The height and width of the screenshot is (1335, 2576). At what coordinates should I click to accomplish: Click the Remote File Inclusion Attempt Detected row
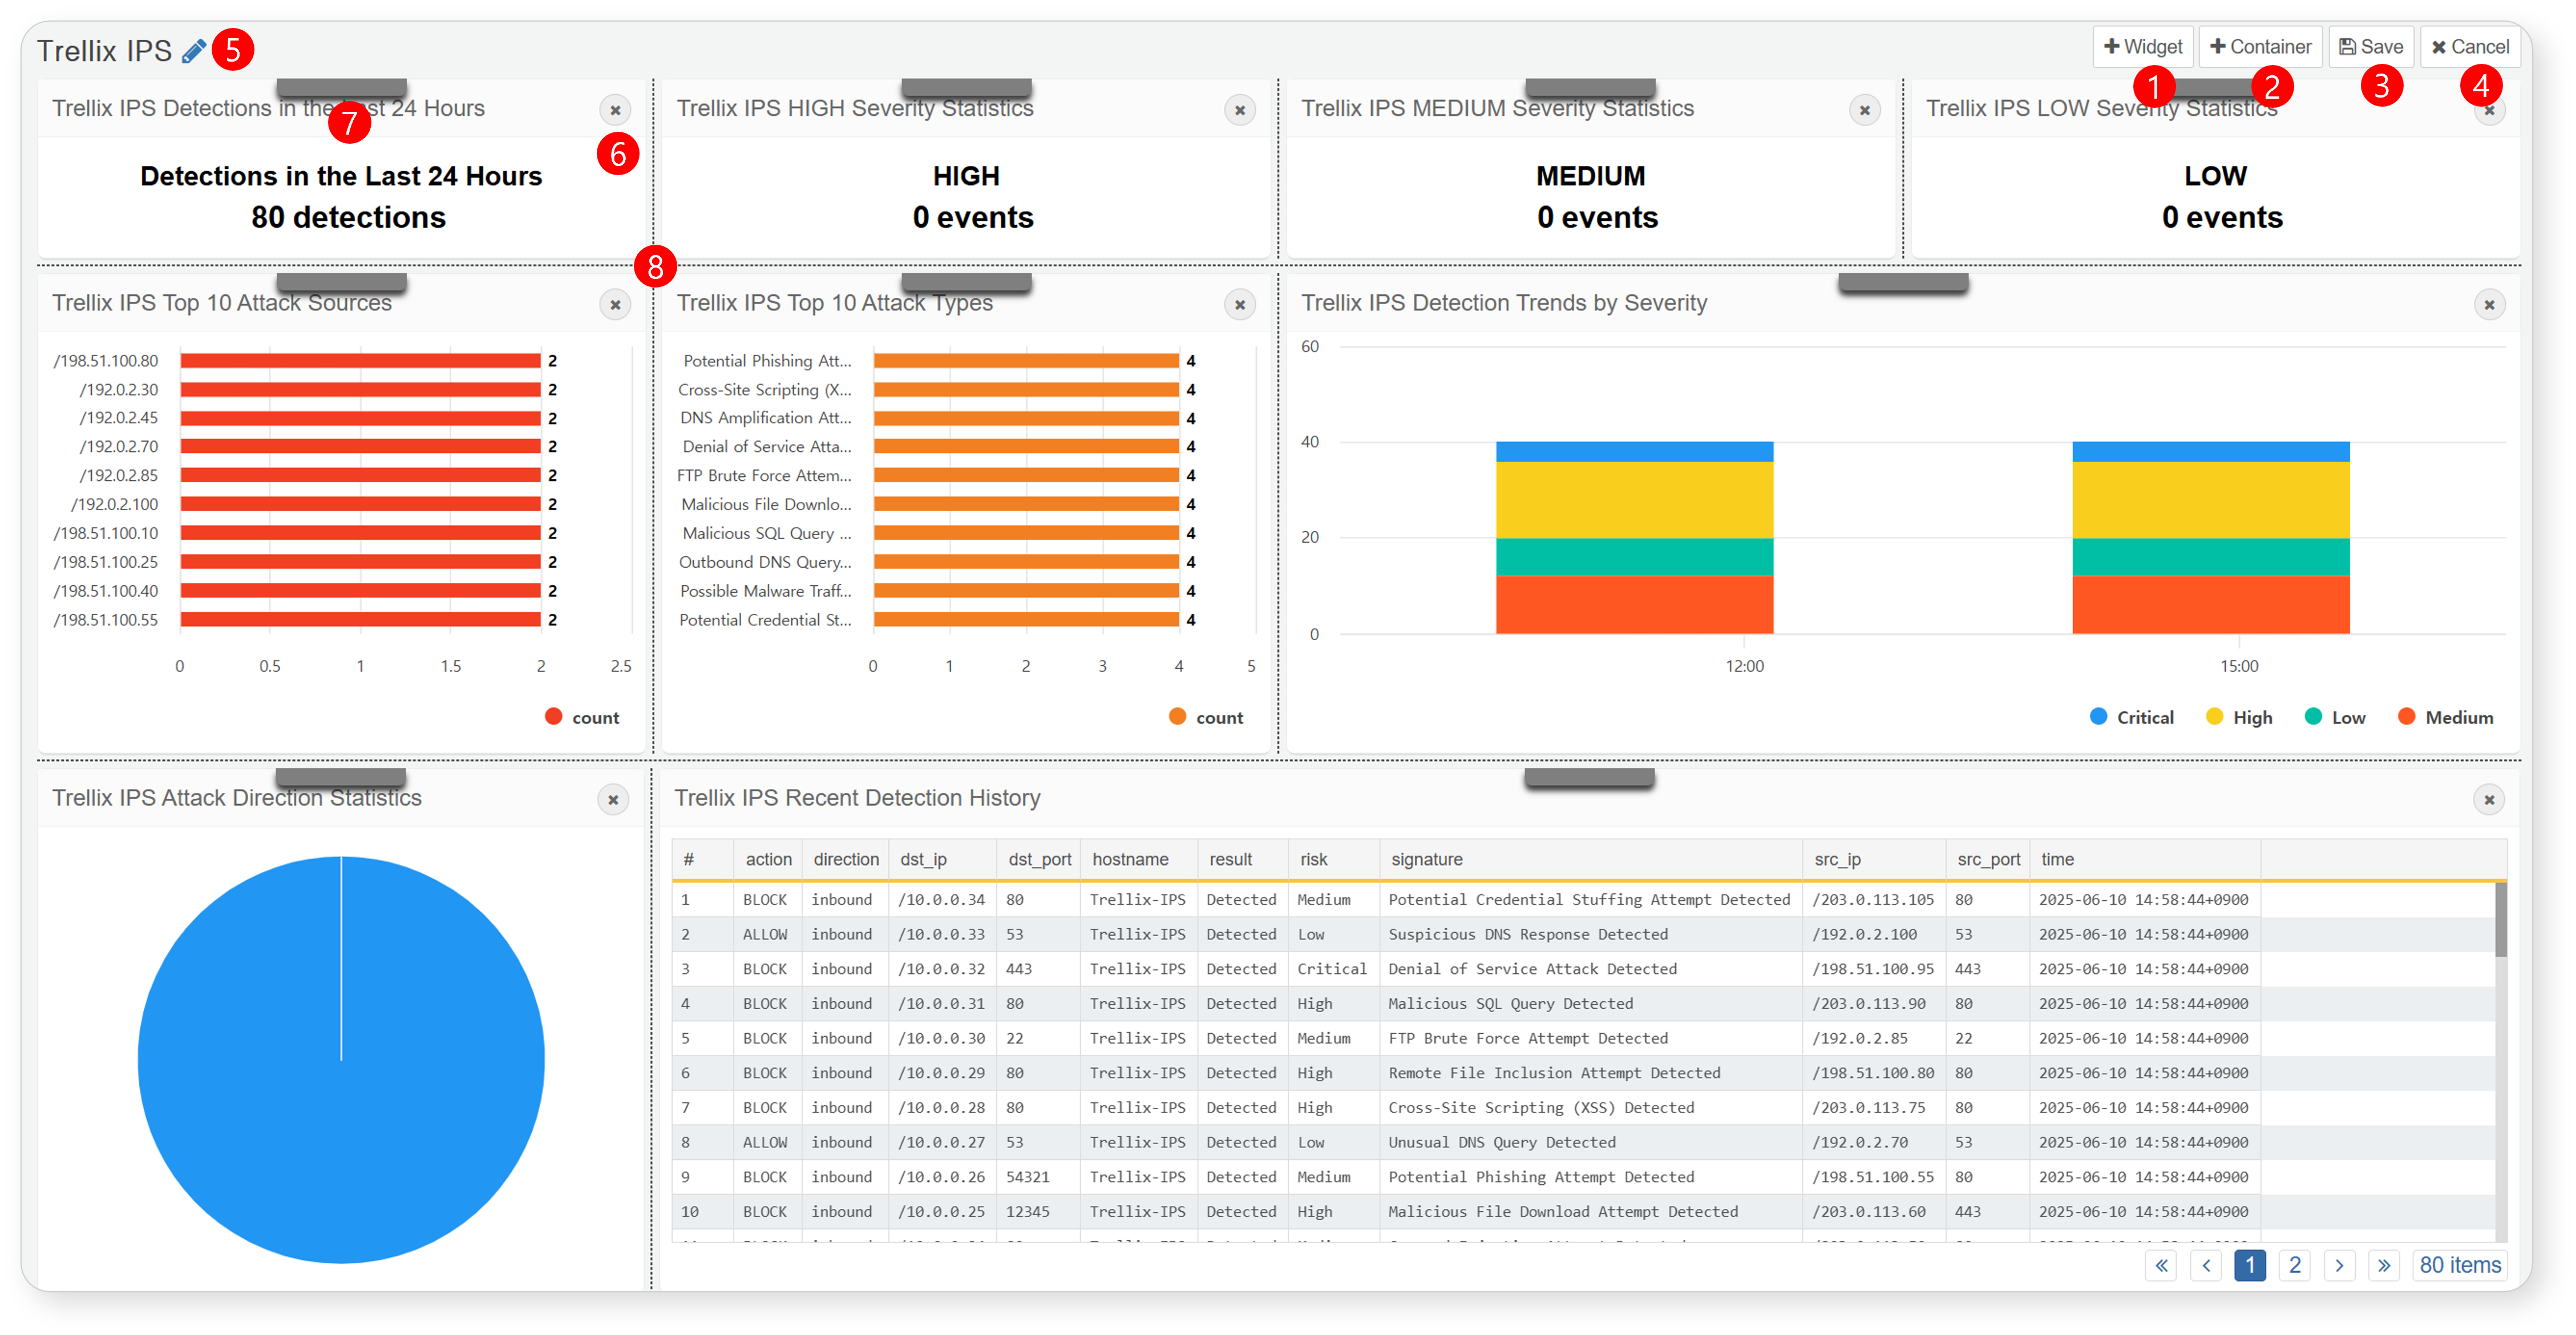[1583, 1073]
